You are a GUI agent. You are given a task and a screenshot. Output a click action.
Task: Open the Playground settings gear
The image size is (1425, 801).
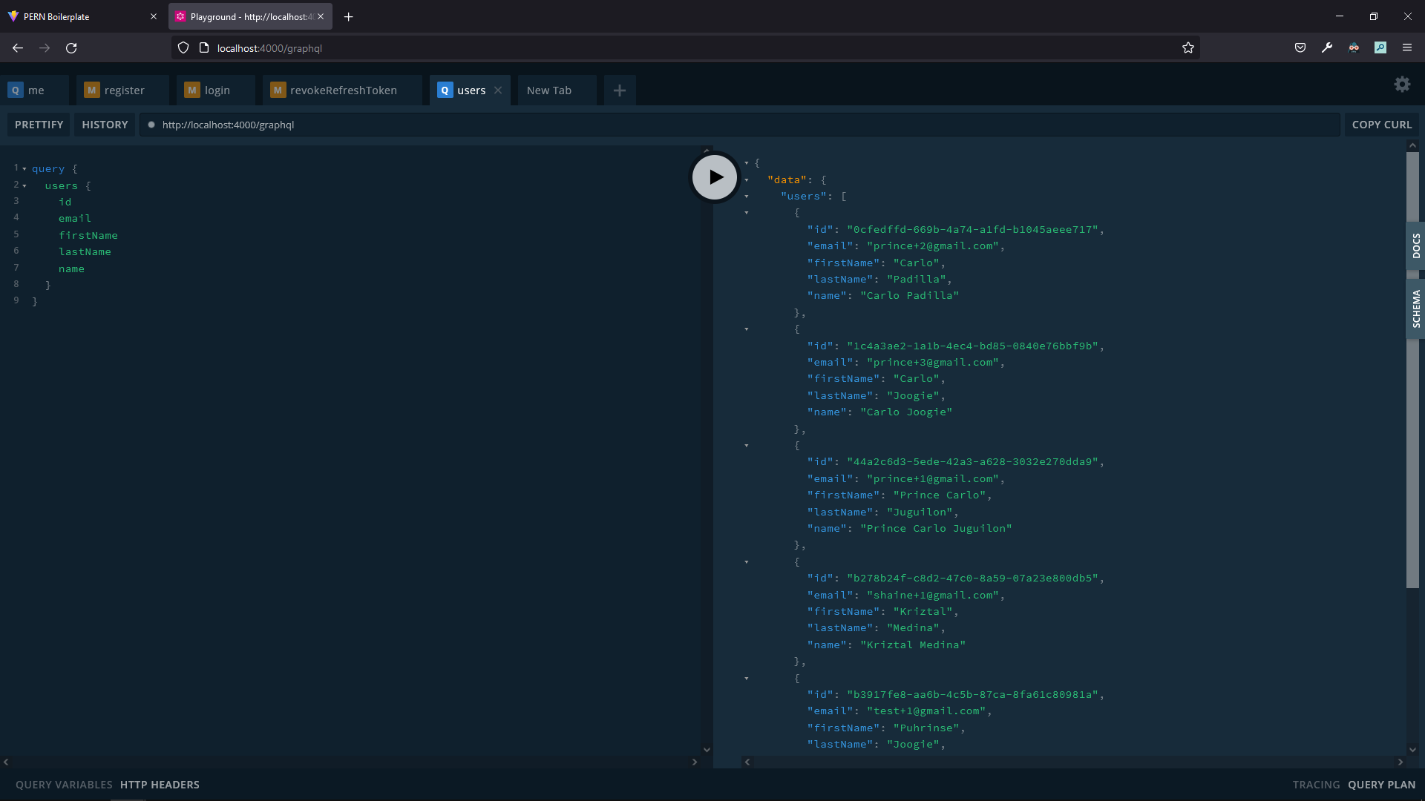(1402, 85)
